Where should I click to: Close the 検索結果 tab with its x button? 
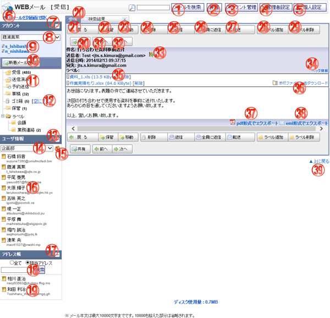(x=125, y=20)
